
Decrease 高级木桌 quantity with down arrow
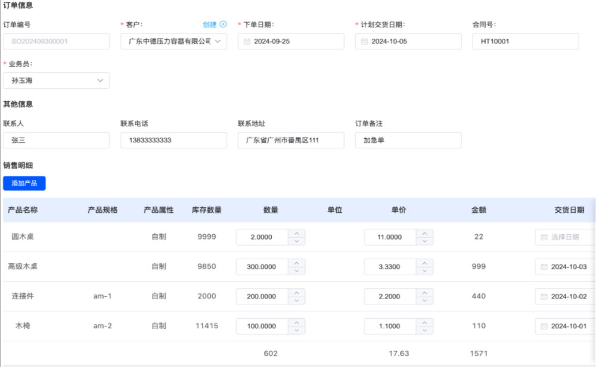[x=297, y=271]
